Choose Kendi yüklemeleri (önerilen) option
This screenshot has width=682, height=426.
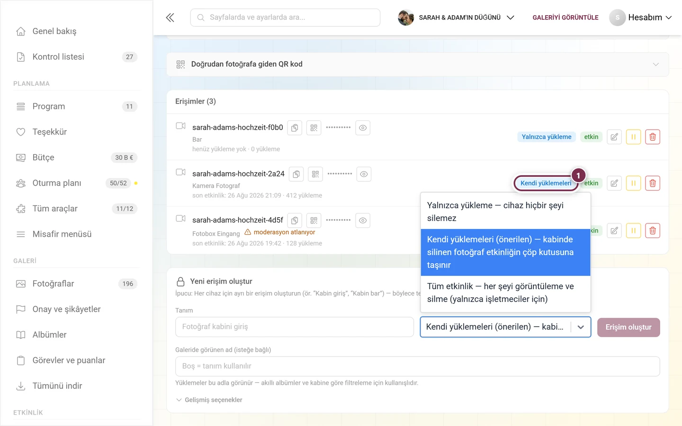click(505, 252)
